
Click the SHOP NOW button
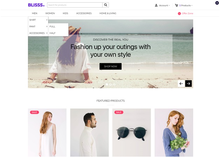[111, 66]
